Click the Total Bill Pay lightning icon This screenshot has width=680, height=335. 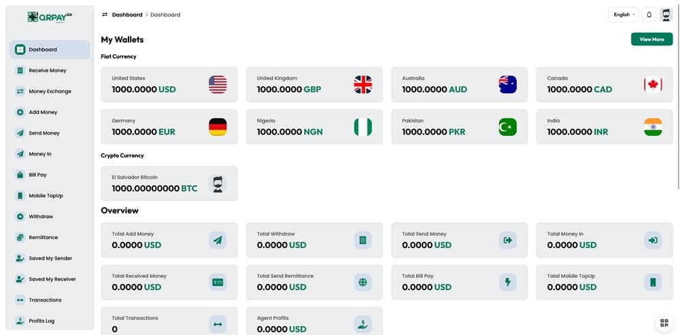(508, 281)
